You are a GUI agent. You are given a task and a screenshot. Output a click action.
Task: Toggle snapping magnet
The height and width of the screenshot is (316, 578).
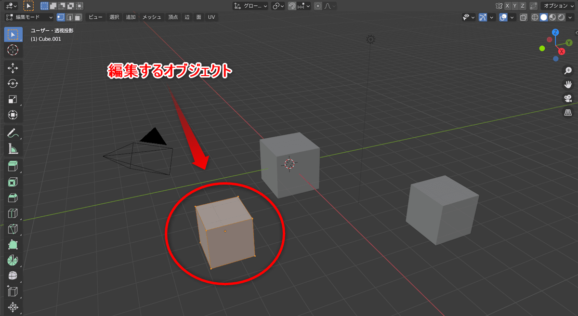point(292,6)
